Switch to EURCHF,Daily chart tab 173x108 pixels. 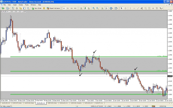point(17,103)
